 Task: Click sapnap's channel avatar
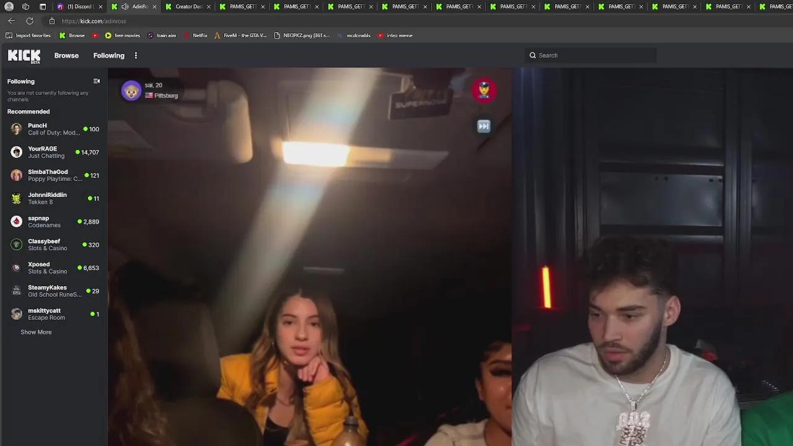(x=16, y=221)
